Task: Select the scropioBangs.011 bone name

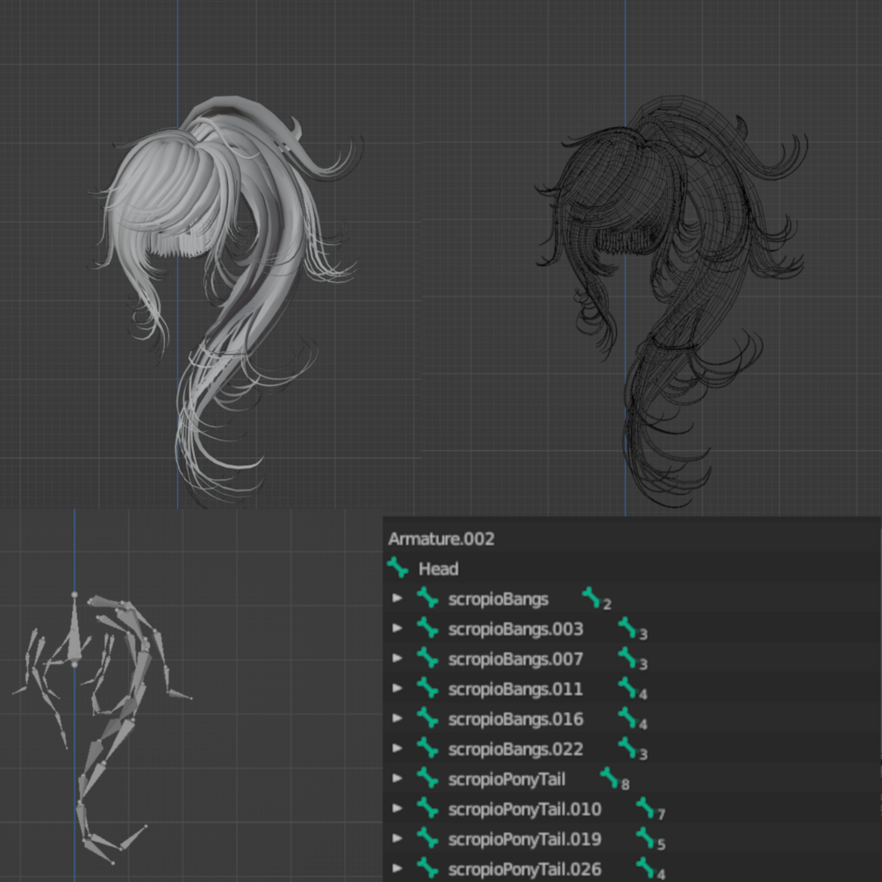Action: [x=515, y=689]
